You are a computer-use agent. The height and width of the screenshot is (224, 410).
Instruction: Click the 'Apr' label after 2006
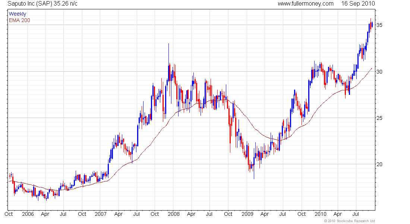click(45, 214)
